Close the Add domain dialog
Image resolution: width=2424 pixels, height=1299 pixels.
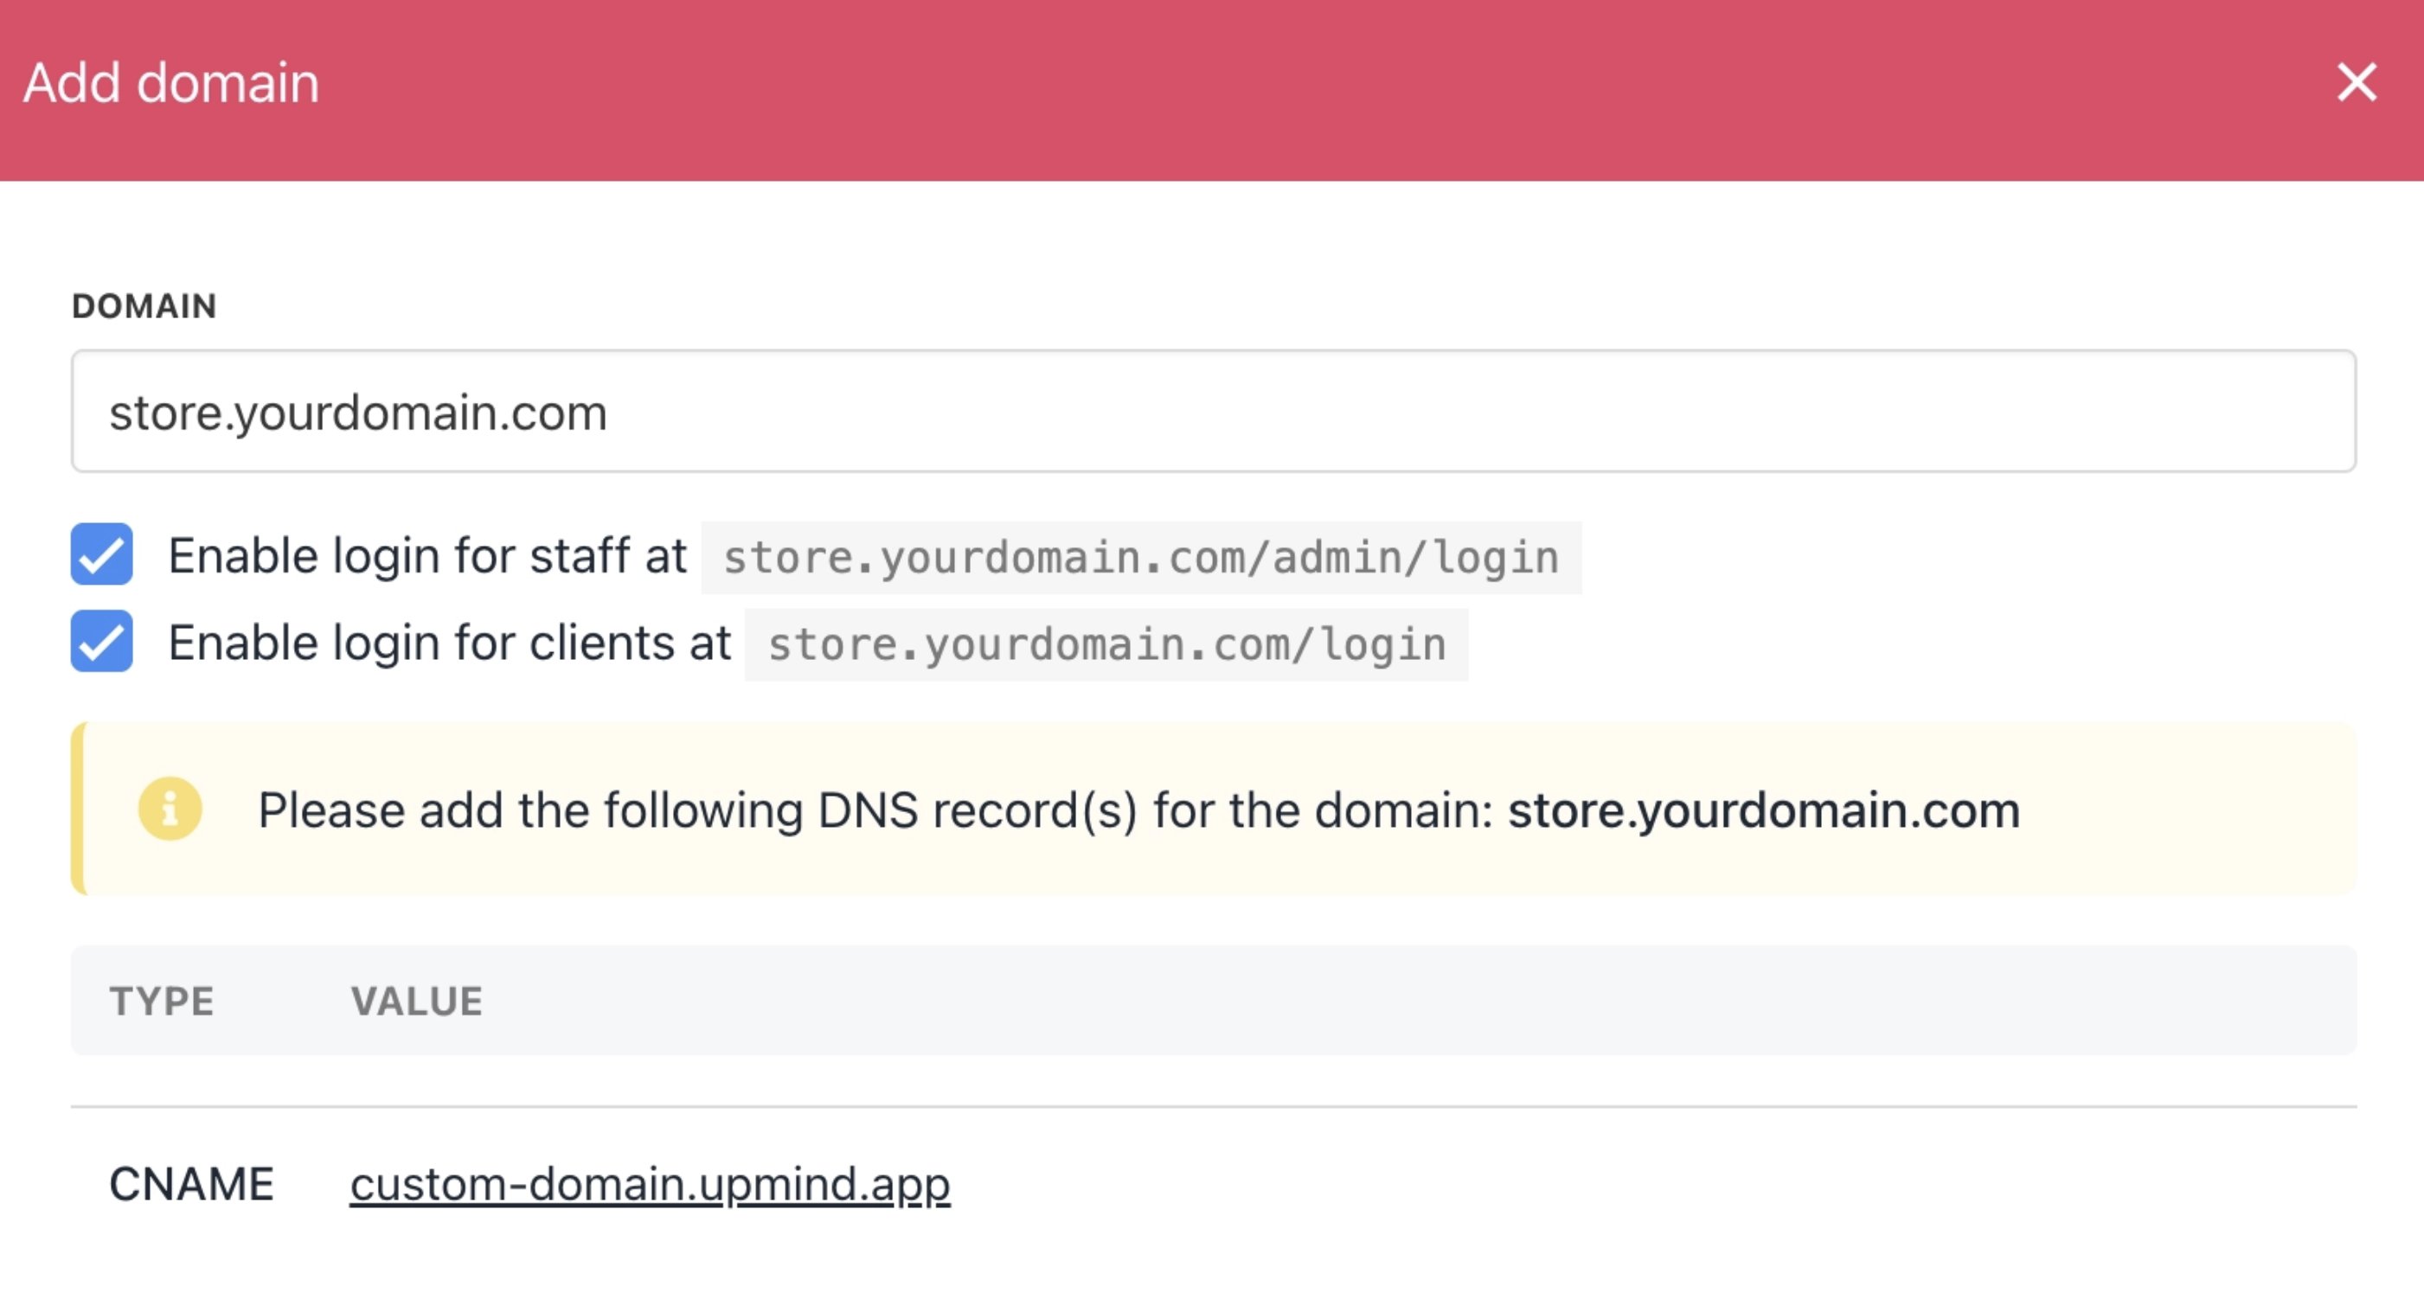[2357, 82]
